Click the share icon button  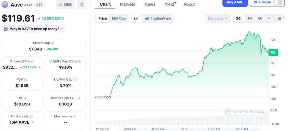81,5
